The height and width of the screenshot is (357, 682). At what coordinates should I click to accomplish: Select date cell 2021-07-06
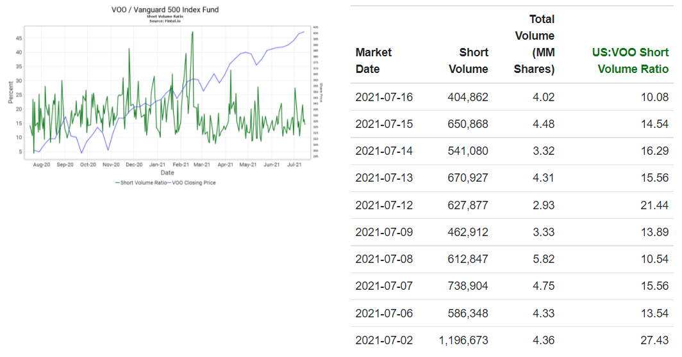[384, 313]
